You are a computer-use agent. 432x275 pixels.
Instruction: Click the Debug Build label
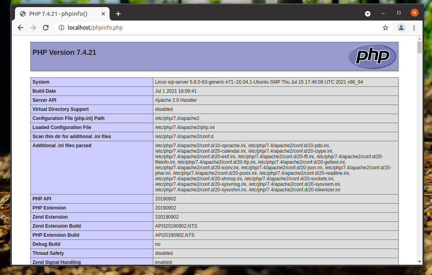pyautogui.click(x=46, y=244)
